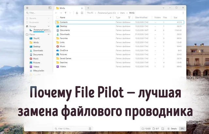
Task: Open Pictures in the sidebar Places list
Action: pyautogui.click(x=37, y=62)
